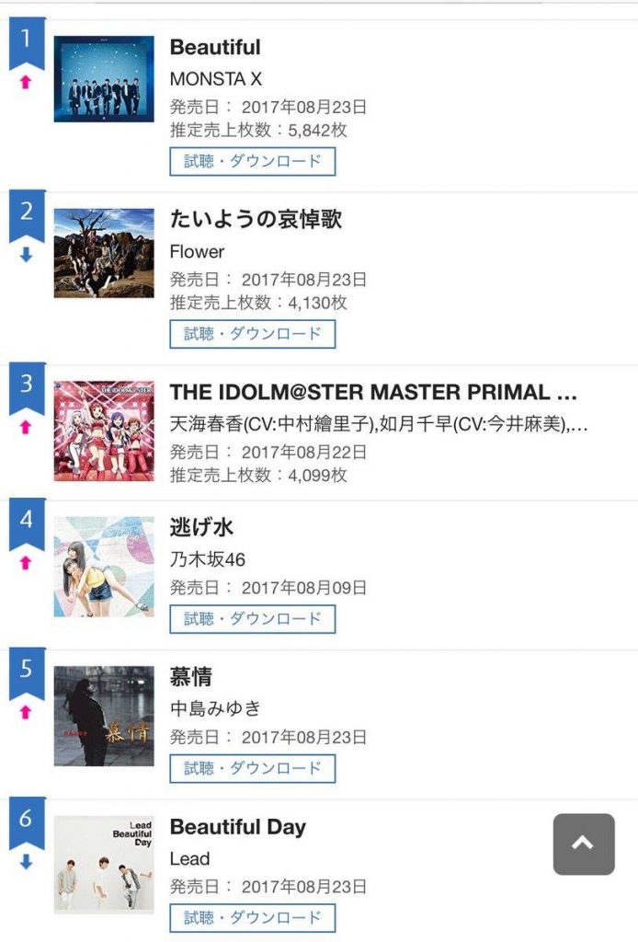638x942 pixels.
Task: Open 中島みゆき 慕情 cover thumbnail
Action: 104,716
